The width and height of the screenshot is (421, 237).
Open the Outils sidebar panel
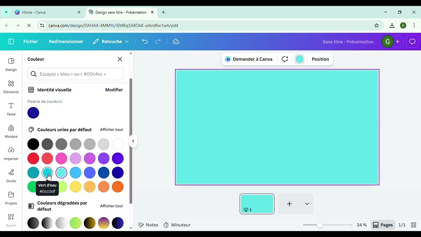point(11,176)
